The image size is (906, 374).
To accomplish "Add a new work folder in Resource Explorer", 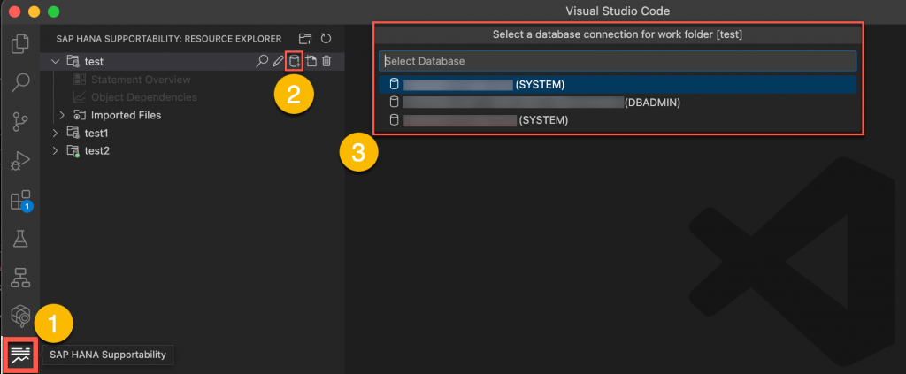I will (305, 39).
